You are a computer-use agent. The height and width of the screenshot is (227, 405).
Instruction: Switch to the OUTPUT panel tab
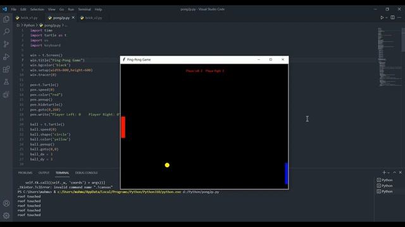point(44,173)
